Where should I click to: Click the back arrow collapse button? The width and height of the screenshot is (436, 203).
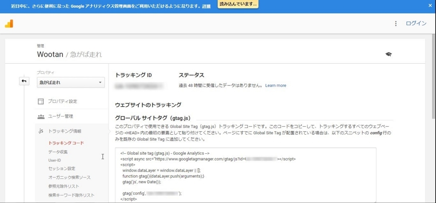24,81
